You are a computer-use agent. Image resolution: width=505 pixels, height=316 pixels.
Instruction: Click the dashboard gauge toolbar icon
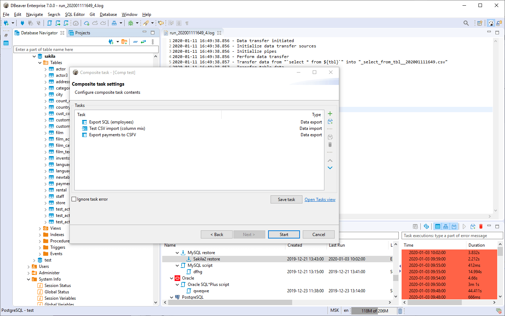pos(76,23)
